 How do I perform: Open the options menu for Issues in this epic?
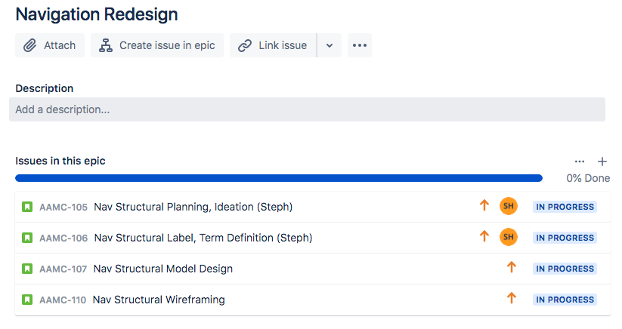580,161
